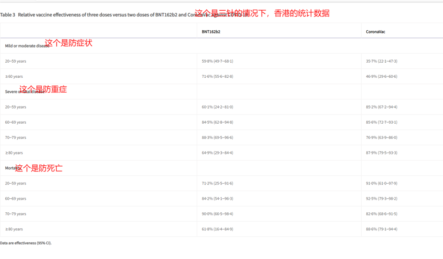
Task: Select the 61·8% (16·4–84·9) value
Action: point(217,229)
